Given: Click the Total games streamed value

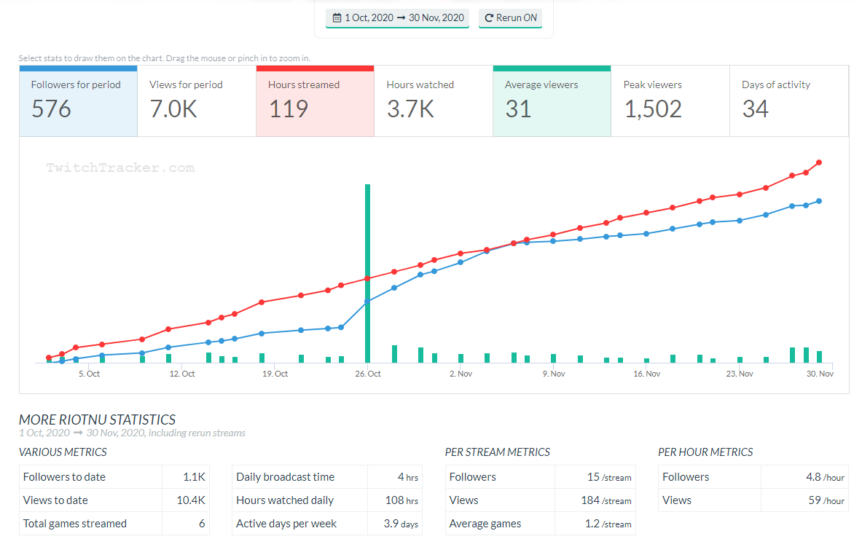Looking at the screenshot, I should pos(201,523).
